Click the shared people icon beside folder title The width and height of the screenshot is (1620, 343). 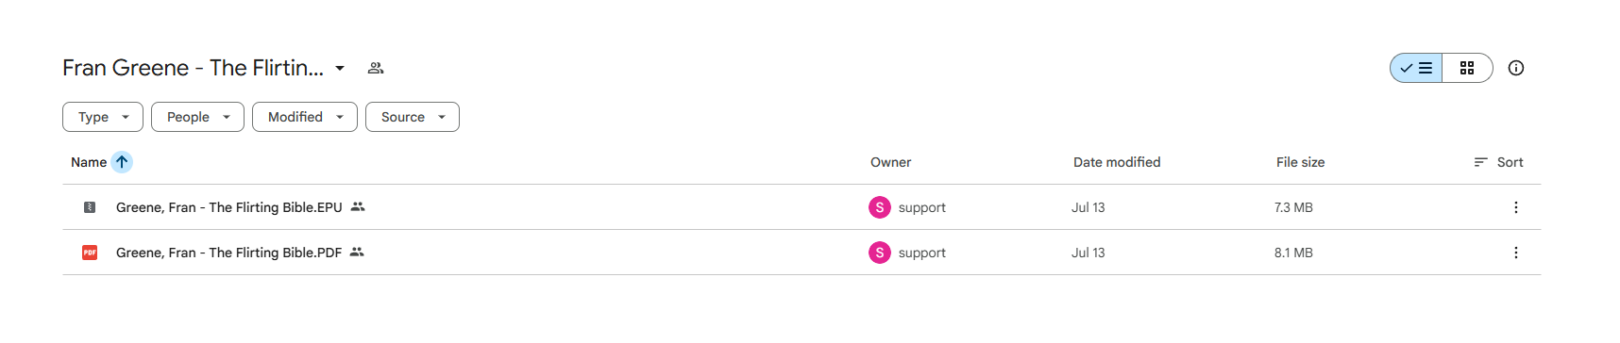[x=376, y=68]
